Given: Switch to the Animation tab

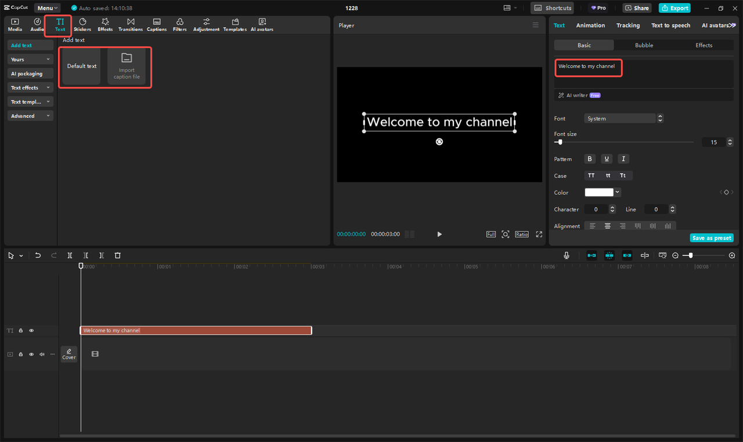Looking at the screenshot, I should tap(590, 25).
